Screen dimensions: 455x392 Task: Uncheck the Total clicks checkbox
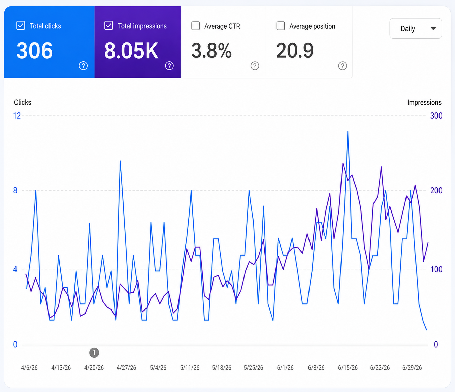[21, 26]
